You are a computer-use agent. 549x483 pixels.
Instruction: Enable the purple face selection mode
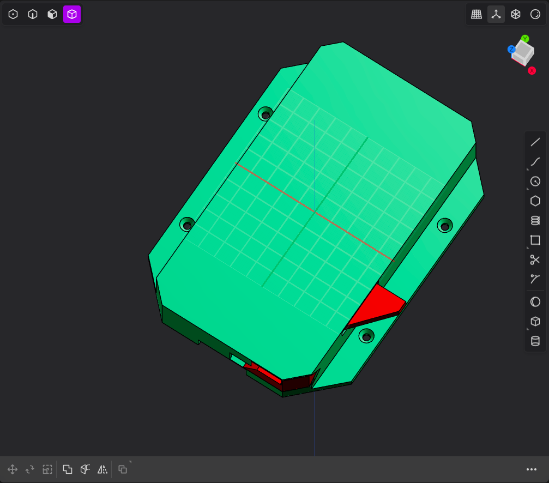click(x=72, y=14)
